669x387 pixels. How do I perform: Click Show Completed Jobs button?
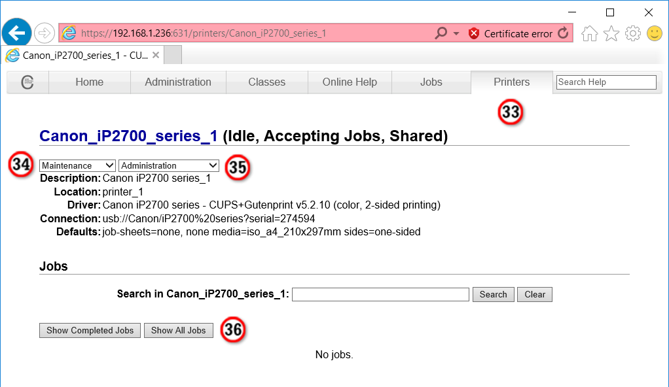[x=90, y=330]
